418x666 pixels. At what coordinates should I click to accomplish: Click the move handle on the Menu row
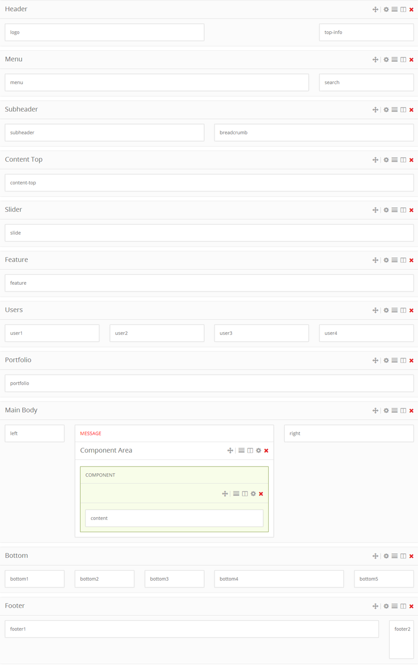point(375,60)
